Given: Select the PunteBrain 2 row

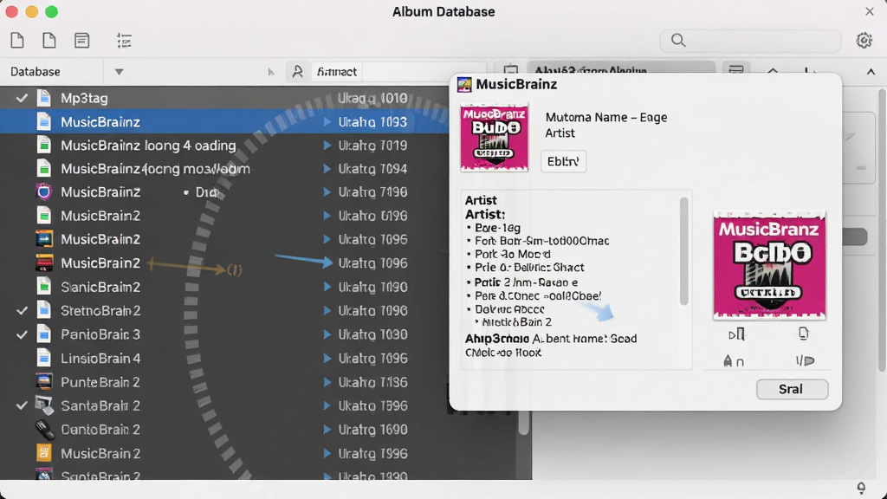Looking at the screenshot, I should [224, 382].
